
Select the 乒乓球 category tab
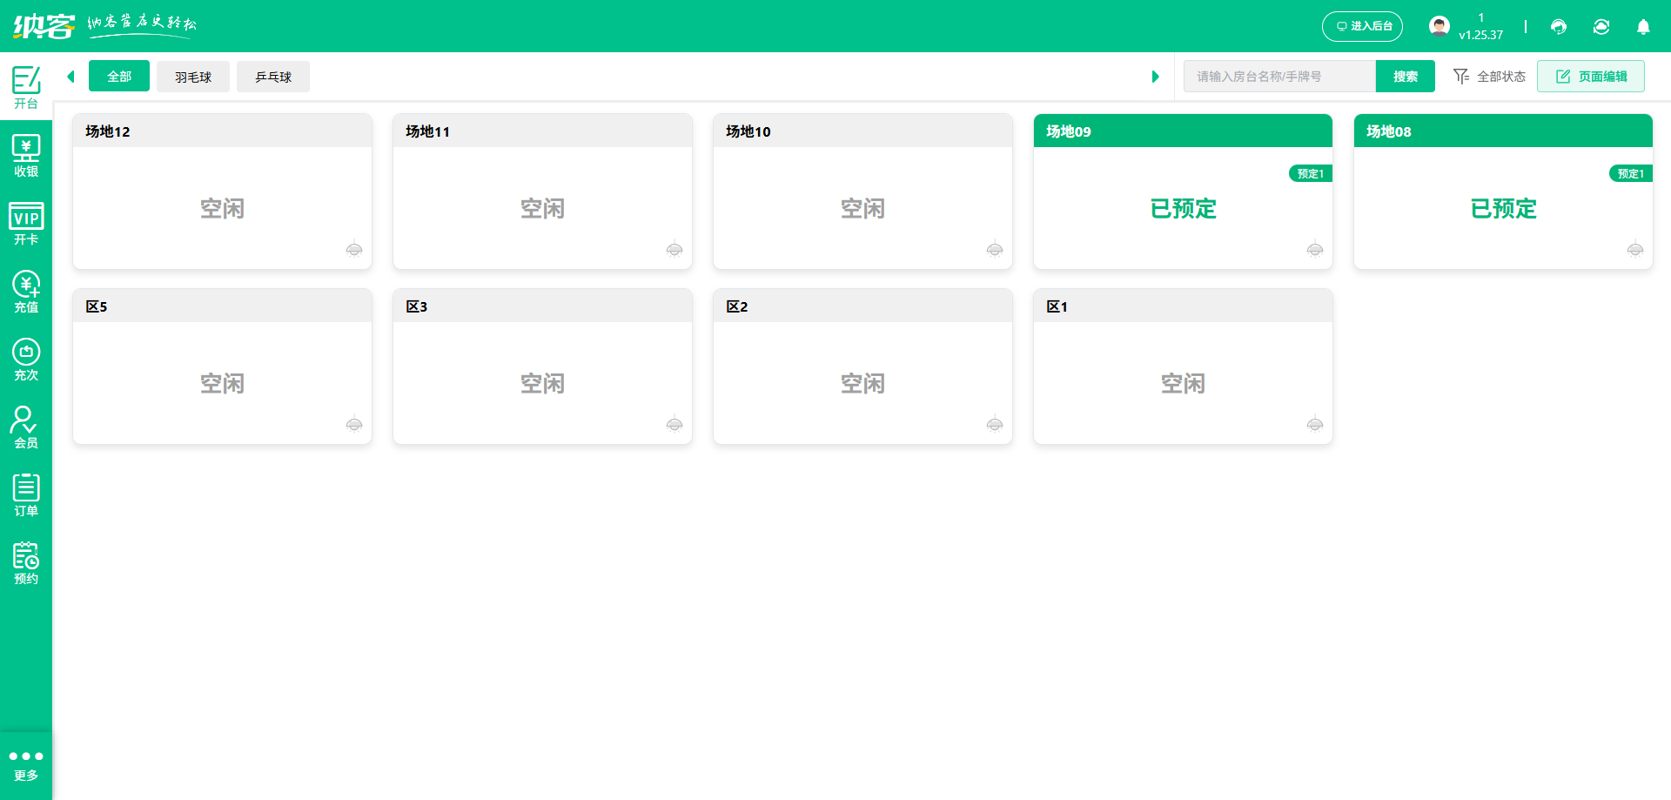pyautogui.click(x=273, y=77)
